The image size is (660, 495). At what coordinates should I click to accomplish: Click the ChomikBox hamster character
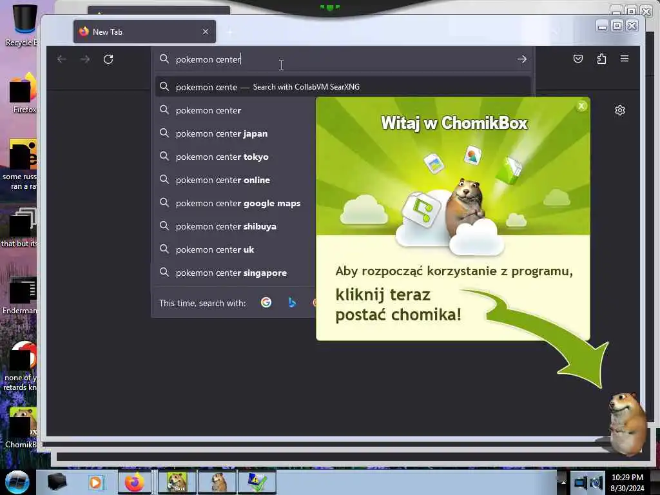[x=628, y=423]
